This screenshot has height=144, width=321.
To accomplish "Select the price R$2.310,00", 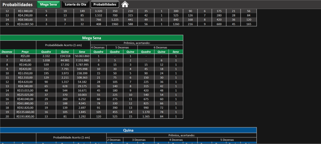I will [25, 77].
